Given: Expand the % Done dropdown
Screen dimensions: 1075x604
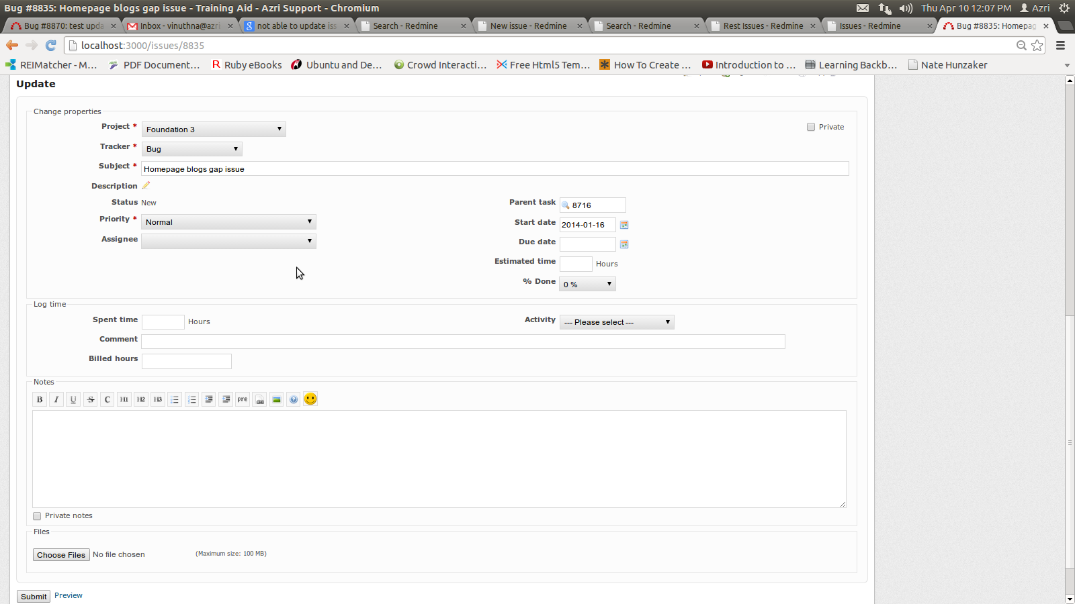Looking at the screenshot, I should tap(588, 285).
